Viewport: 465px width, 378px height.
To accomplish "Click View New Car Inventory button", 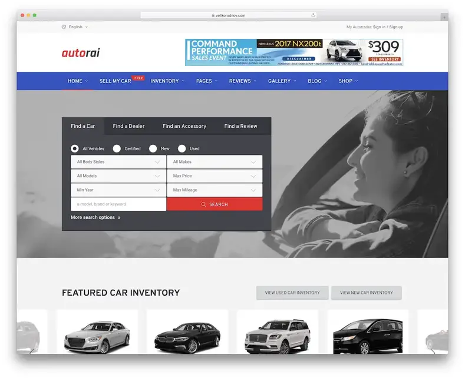I will [366, 293].
